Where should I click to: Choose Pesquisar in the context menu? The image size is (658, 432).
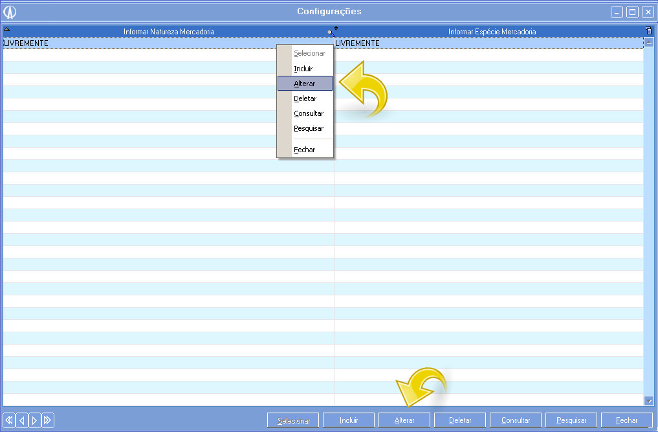tap(309, 128)
